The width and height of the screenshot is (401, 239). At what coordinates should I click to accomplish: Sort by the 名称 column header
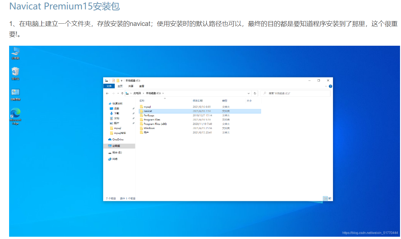[142, 101]
